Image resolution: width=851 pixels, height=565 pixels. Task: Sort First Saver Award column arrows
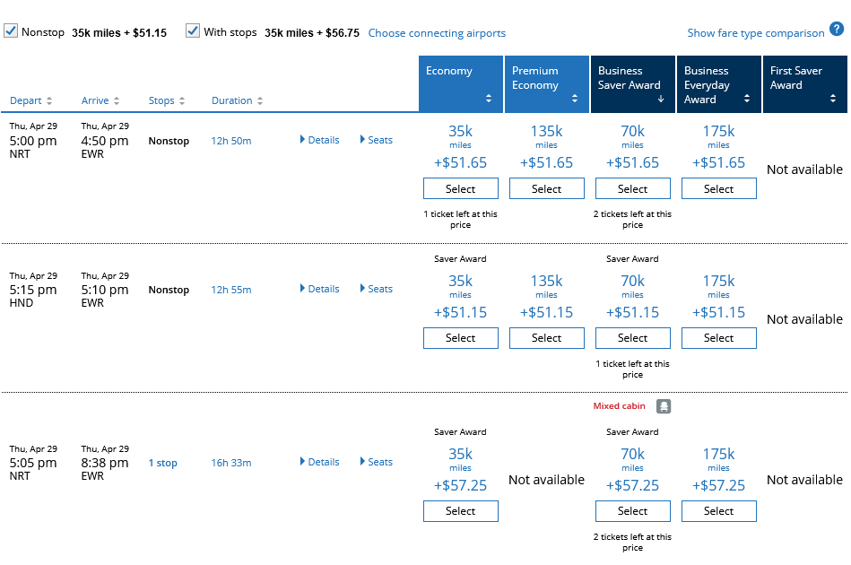point(832,99)
